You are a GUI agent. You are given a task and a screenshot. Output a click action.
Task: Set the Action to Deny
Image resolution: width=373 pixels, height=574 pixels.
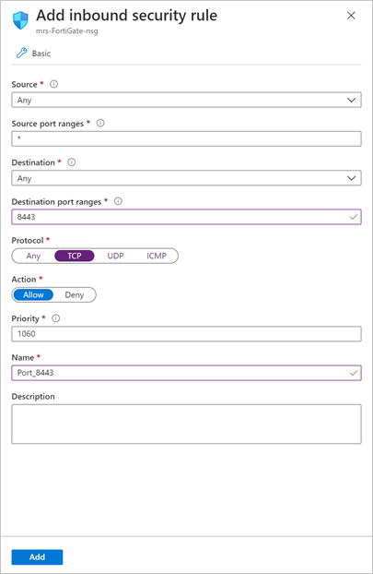point(75,294)
